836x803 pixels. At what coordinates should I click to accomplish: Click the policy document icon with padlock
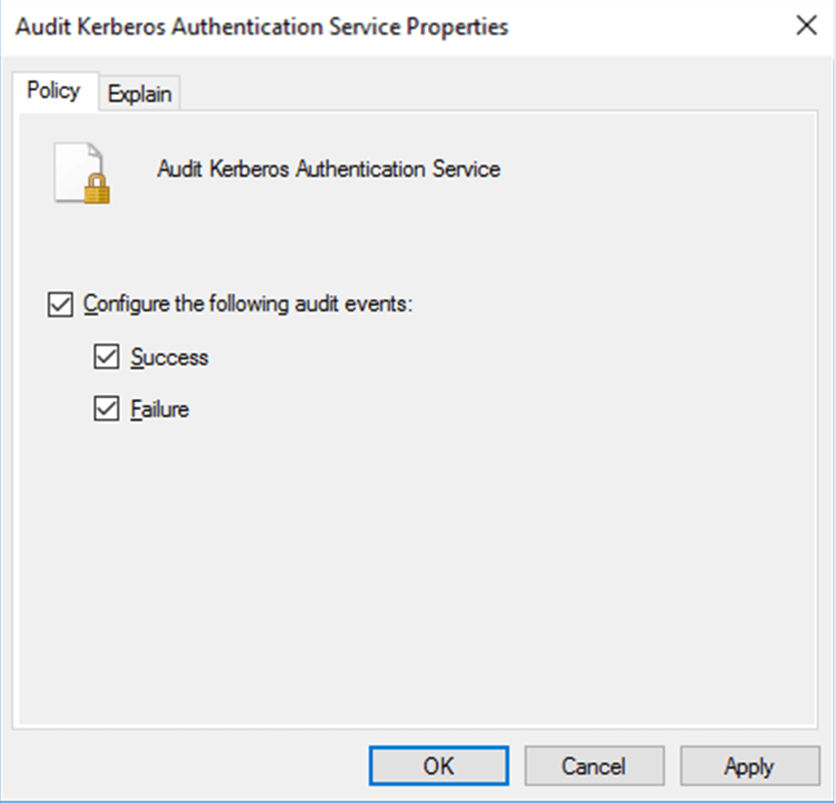tap(81, 173)
